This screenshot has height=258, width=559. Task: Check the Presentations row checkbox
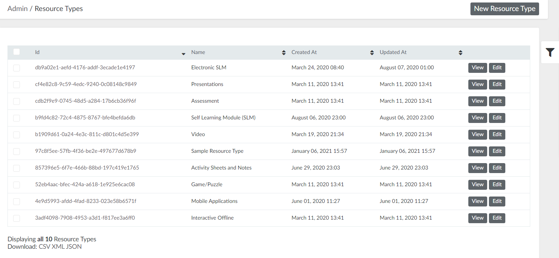(16, 85)
